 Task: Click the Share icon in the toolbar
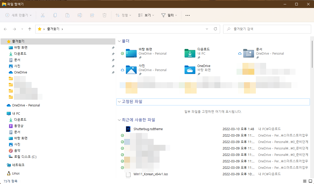92,15
